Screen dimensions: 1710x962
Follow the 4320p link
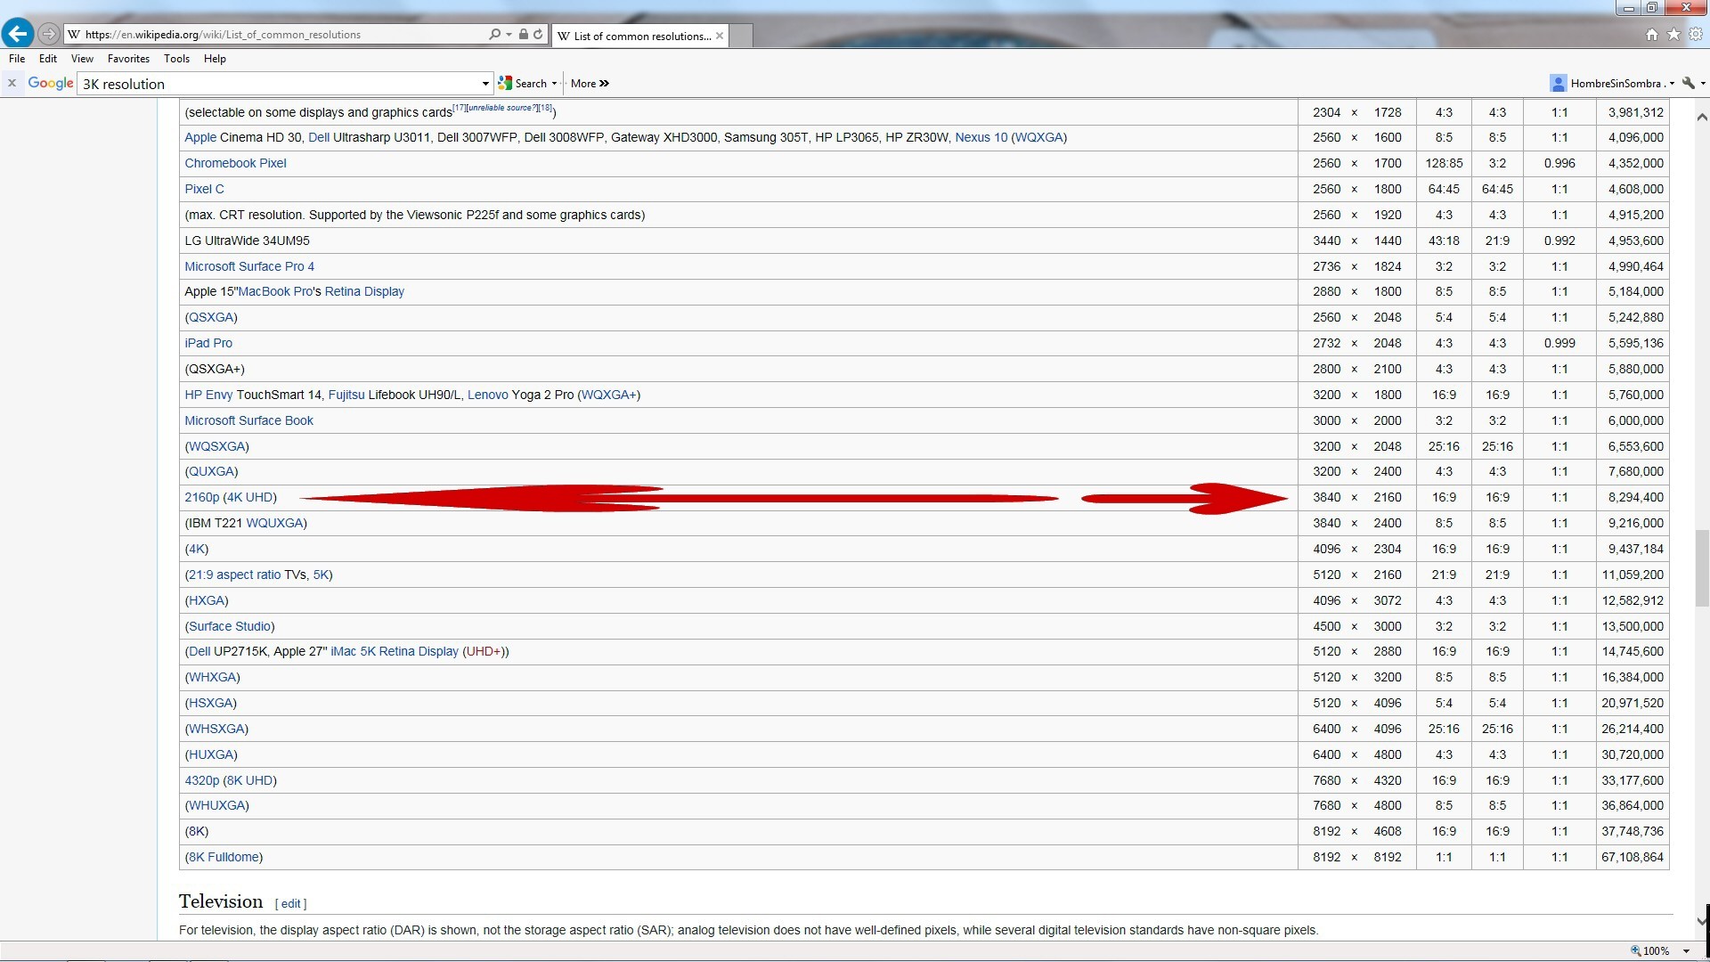pos(201,780)
